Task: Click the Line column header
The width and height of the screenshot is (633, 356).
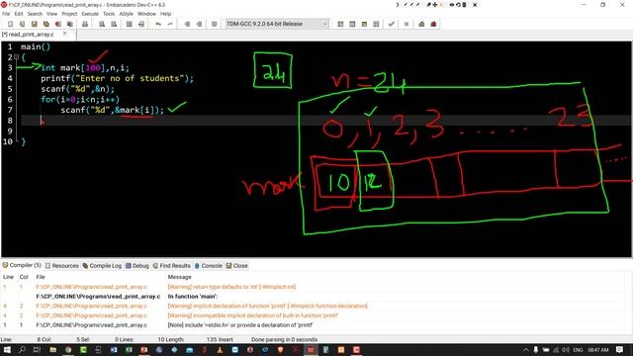Action: tap(8, 277)
